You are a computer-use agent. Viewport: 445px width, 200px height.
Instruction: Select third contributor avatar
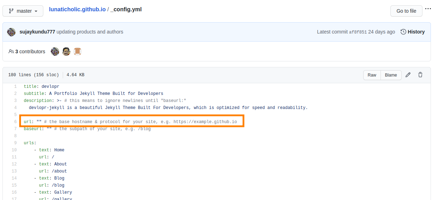[x=78, y=51]
